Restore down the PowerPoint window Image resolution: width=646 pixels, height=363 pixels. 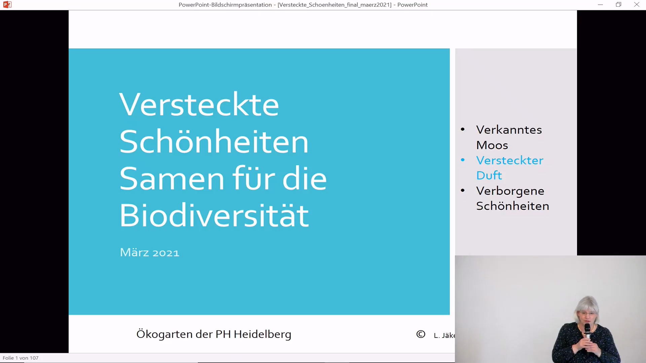618,5
